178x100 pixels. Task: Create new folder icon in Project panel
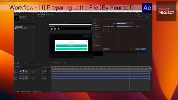point(16,63)
